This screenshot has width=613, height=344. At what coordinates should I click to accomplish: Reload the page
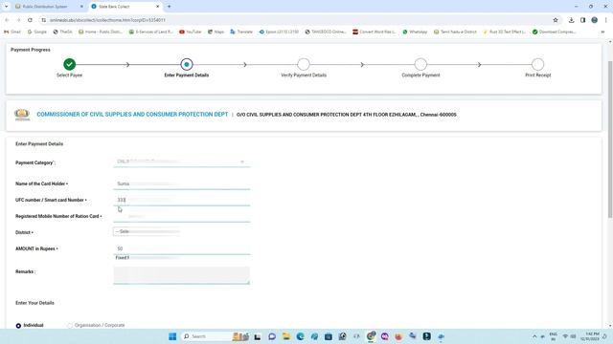tap(30, 20)
